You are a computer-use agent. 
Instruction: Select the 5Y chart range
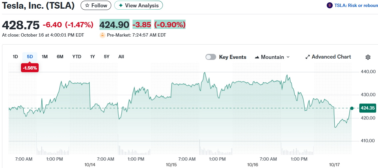107,57
